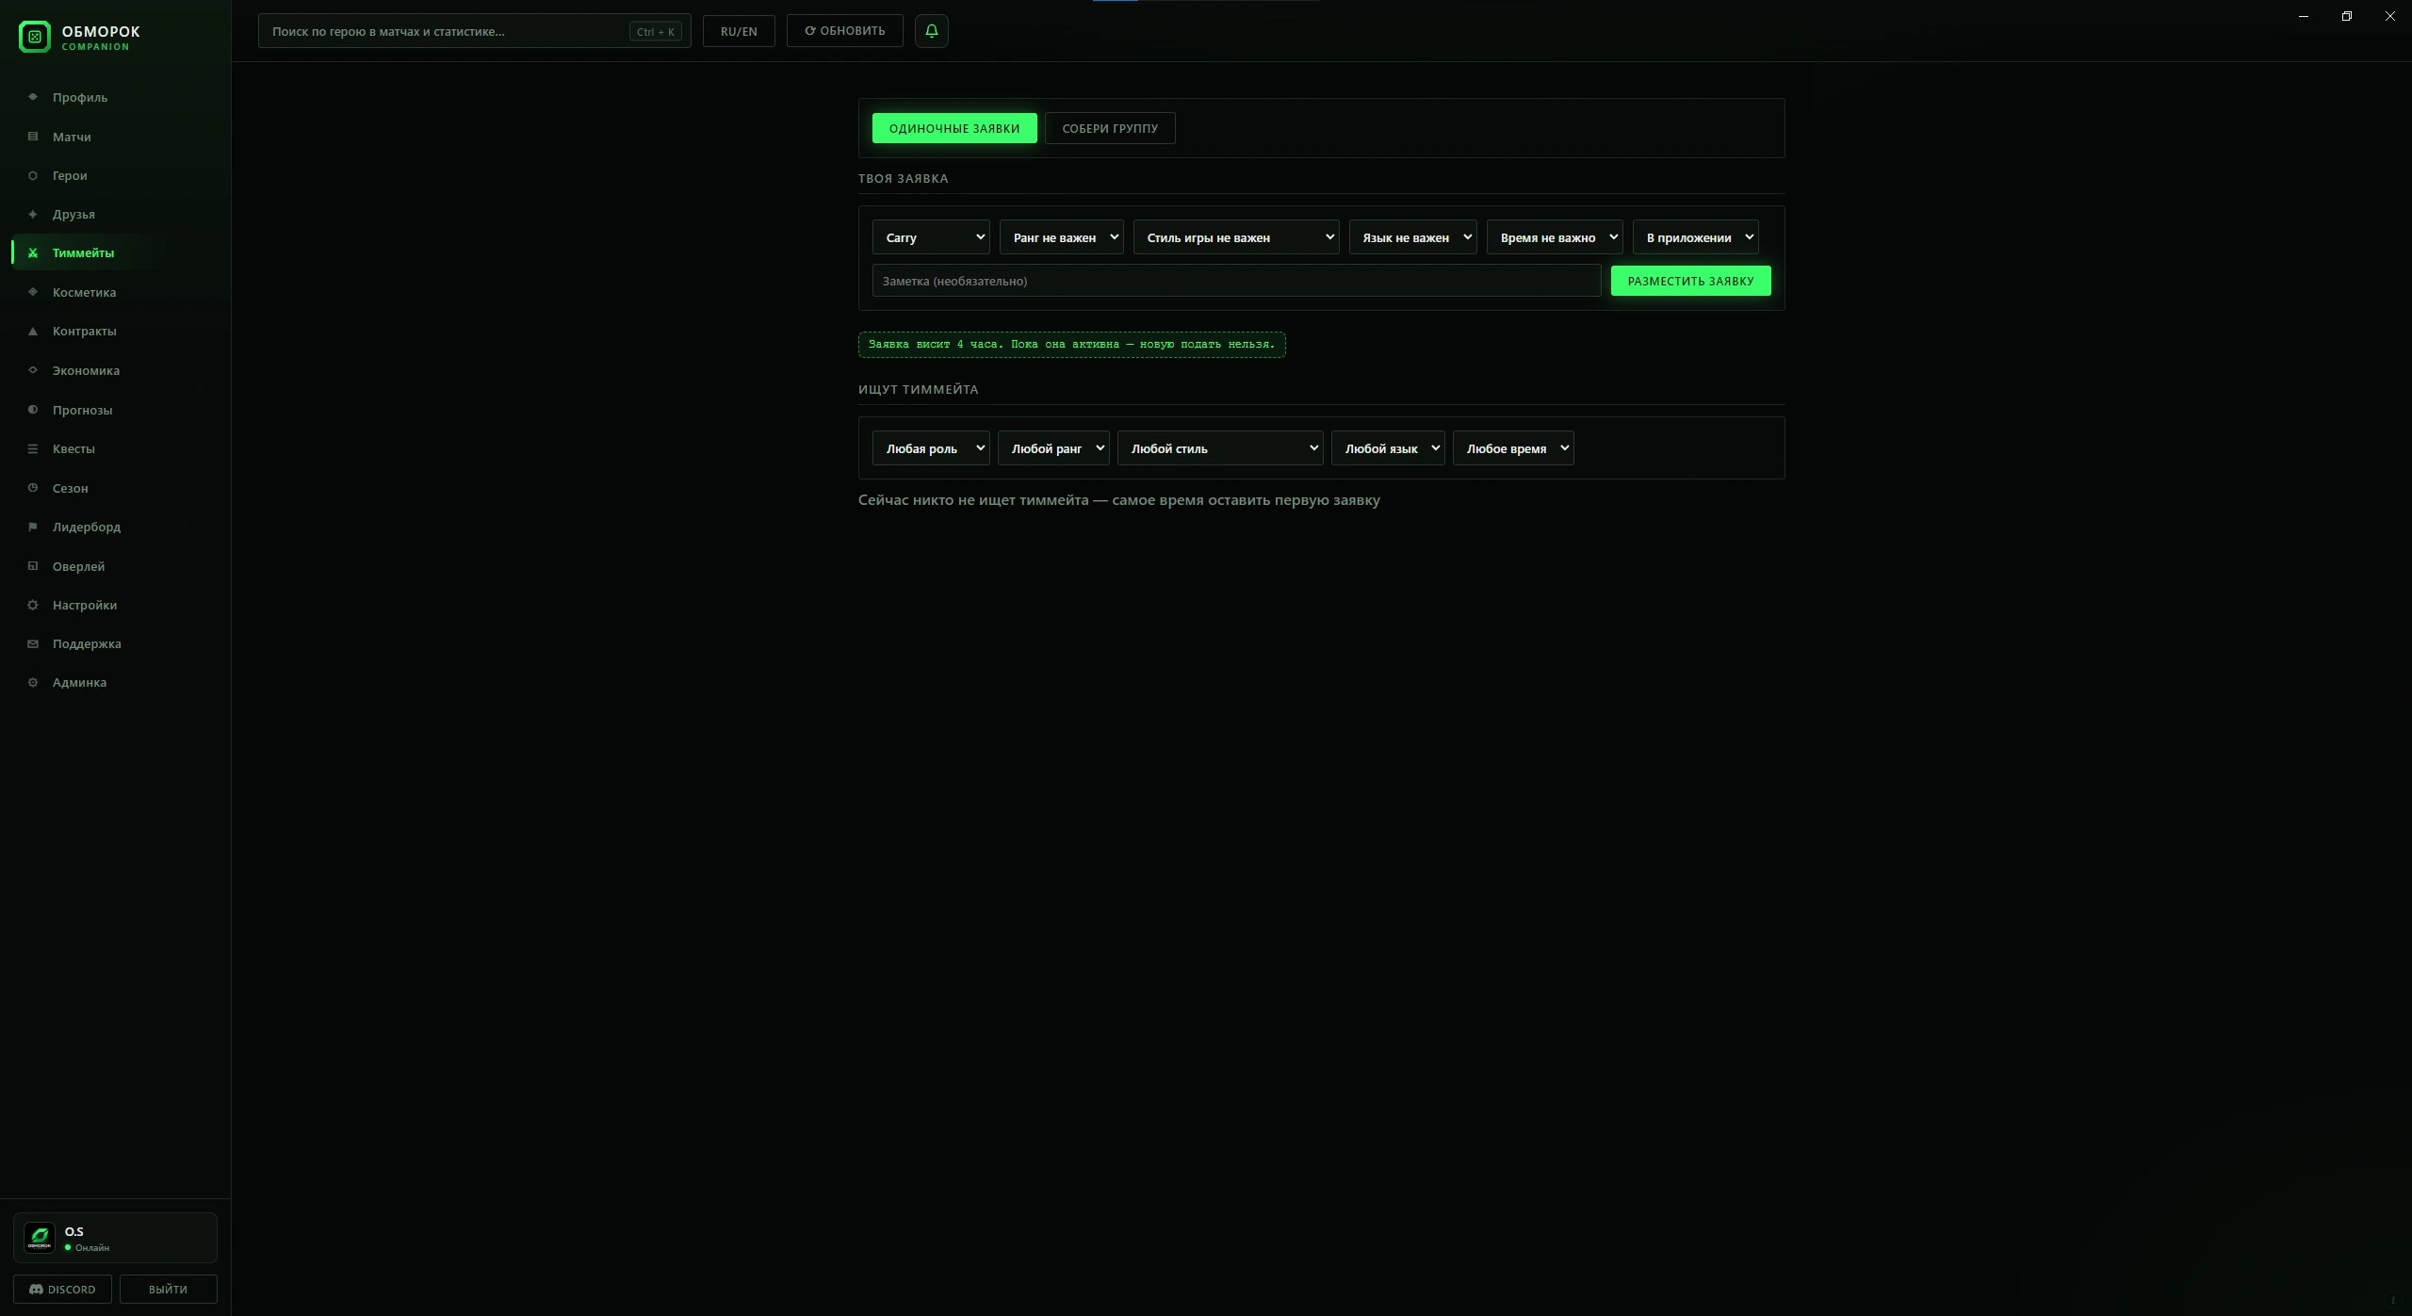The height and width of the screenshot is (1316, 2412).
Task: Open the Косметика sidebar icon
Action: (x=33, y=292)
